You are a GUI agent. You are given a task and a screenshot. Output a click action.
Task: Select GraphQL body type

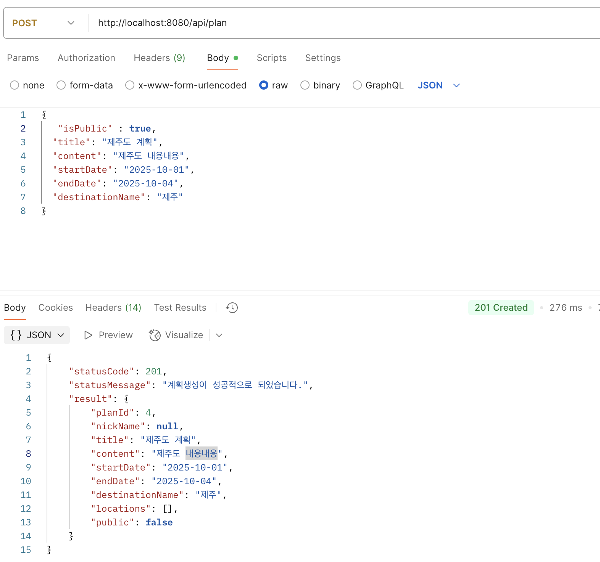point(357,85)
